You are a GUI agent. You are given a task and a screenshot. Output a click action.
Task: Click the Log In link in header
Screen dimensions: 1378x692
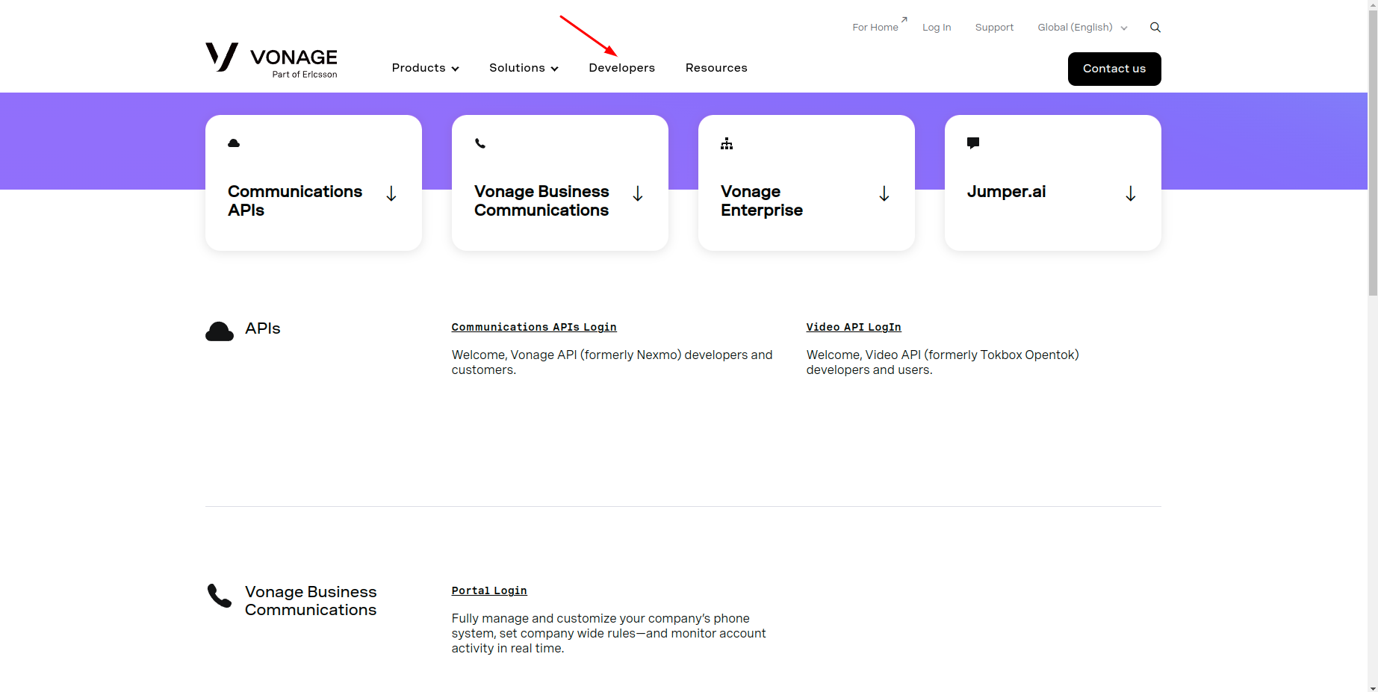tap(937, 28)
